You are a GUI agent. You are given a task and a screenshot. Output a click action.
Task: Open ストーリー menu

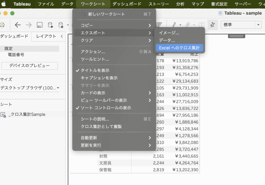159,4
